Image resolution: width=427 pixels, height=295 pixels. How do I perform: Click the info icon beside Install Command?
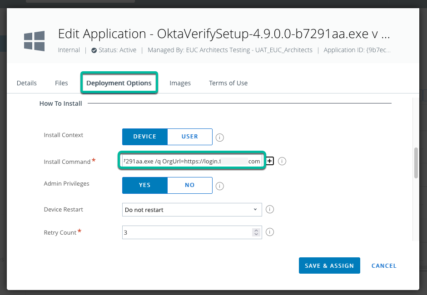282,161
